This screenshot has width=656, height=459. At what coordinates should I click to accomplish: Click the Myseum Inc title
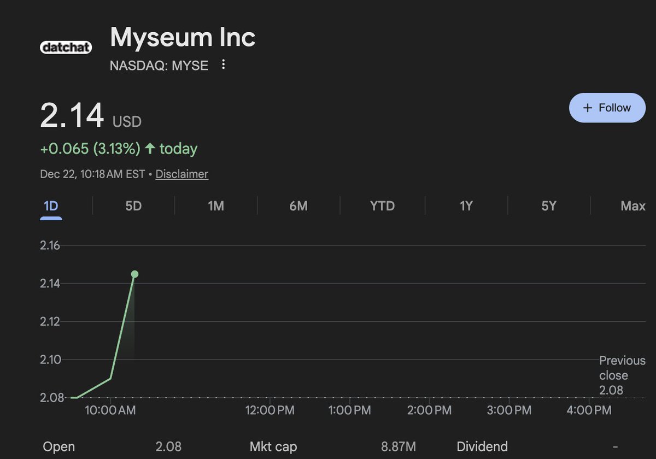click(x=183, y=37)
